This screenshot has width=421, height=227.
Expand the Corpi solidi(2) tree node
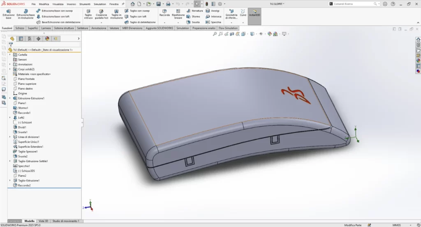10,69
